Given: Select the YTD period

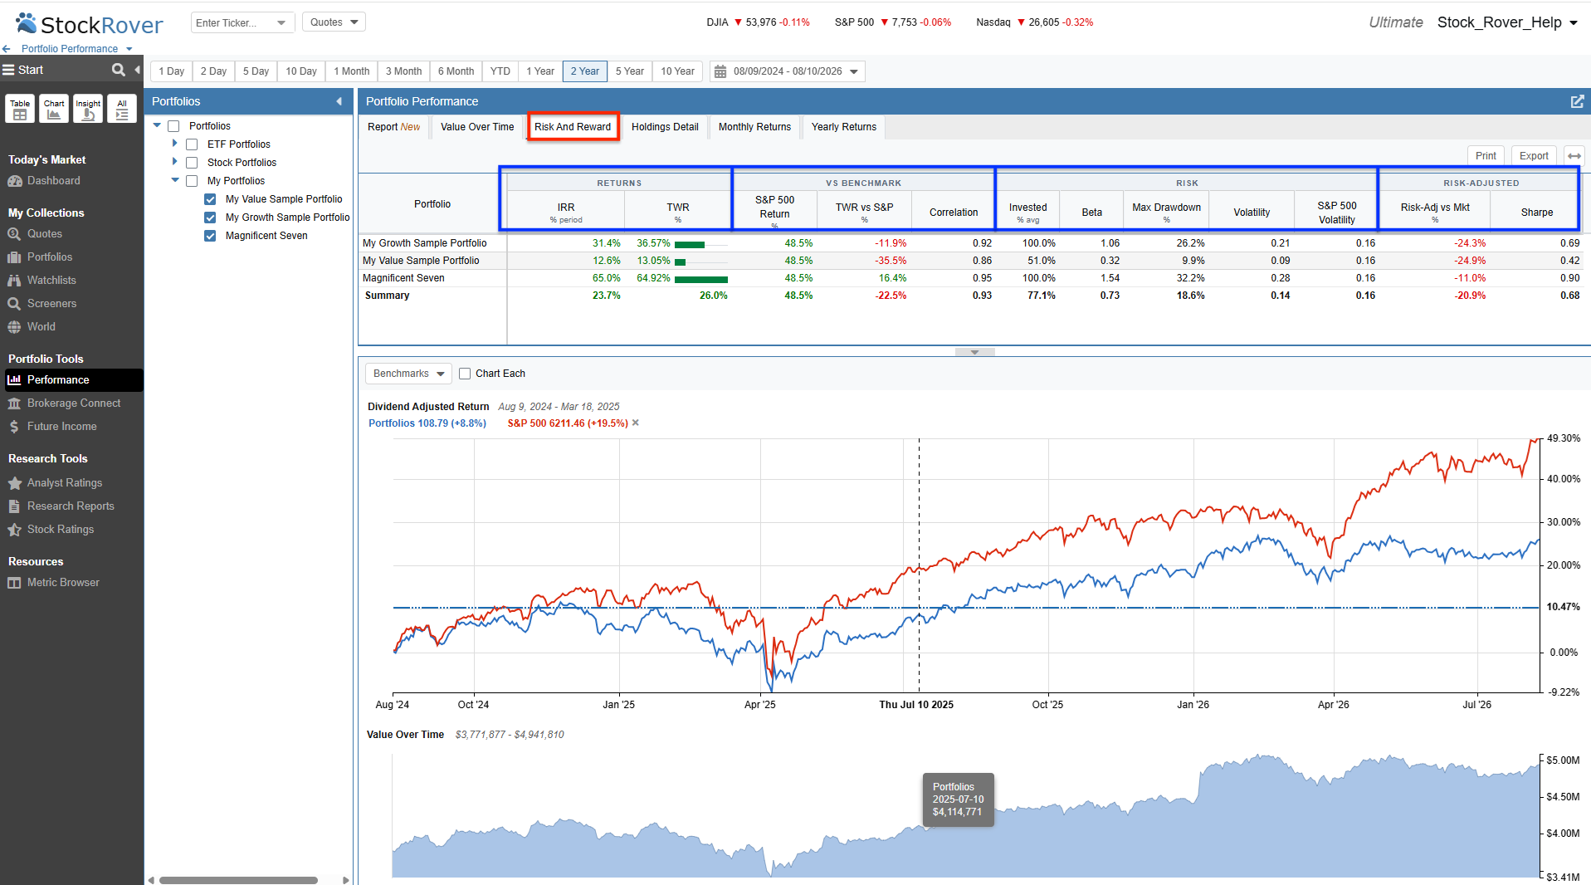Looking at the screenshot, I should (500, 71).
